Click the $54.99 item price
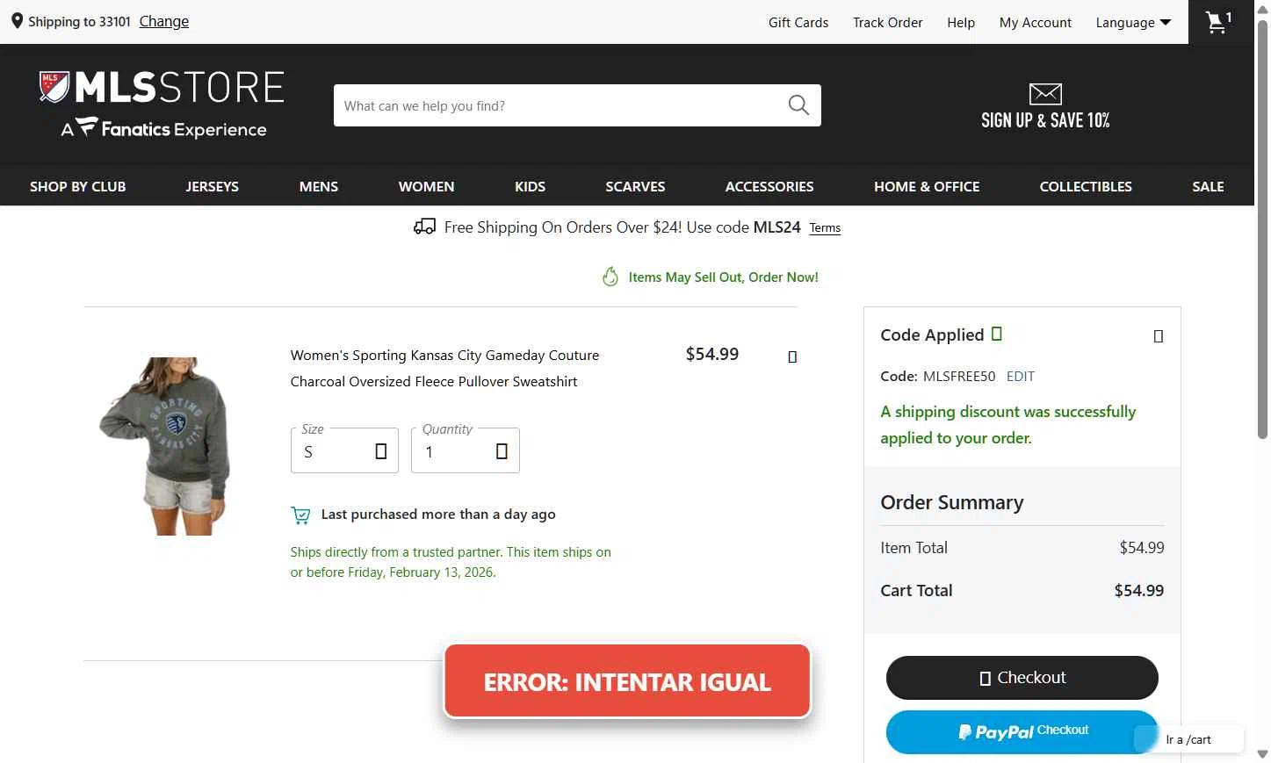 click(x=711, y=354)
